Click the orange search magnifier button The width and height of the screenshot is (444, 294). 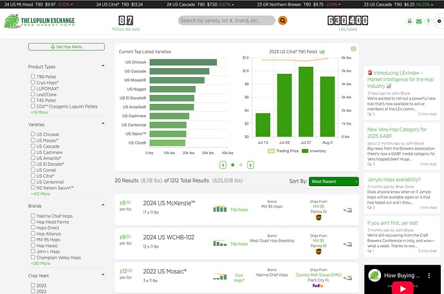click(x=282, y=21)
